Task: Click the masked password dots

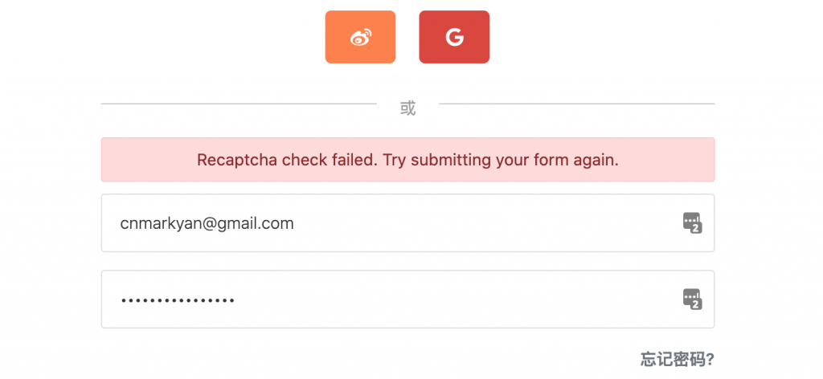Action: (178, 300)
